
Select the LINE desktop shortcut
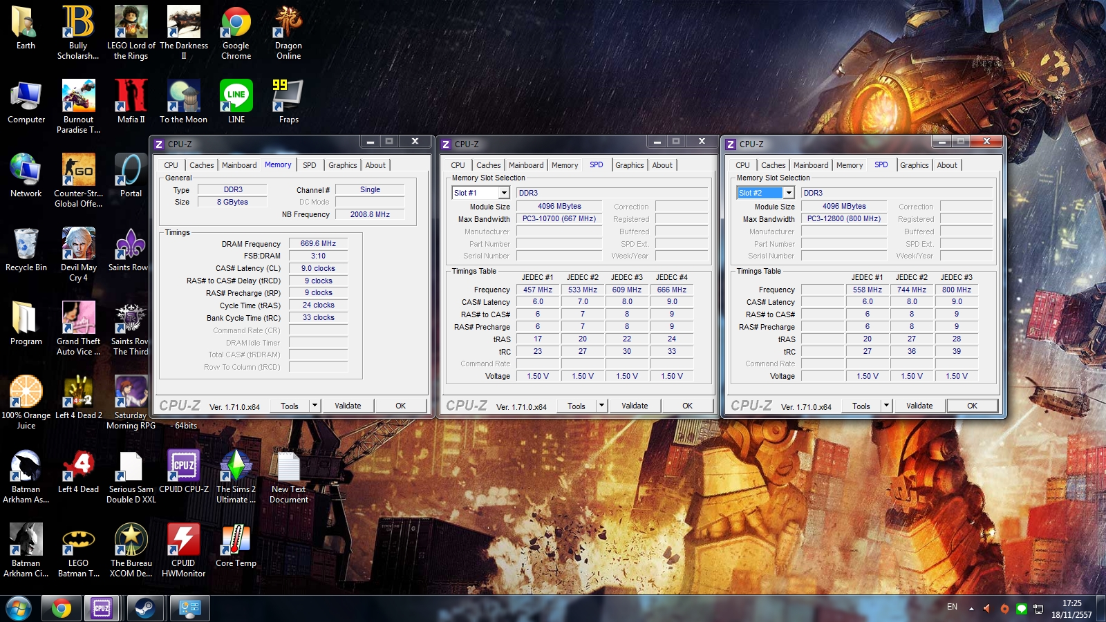pyautogui.click(x=236, y=102)
